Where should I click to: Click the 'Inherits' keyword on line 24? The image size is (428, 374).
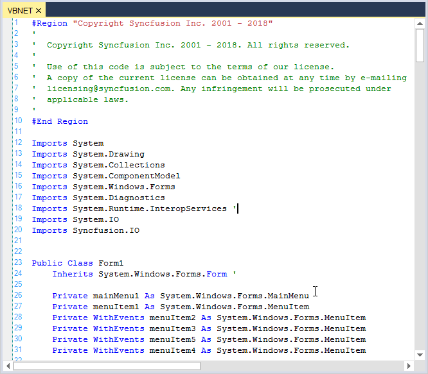point(73,274)
